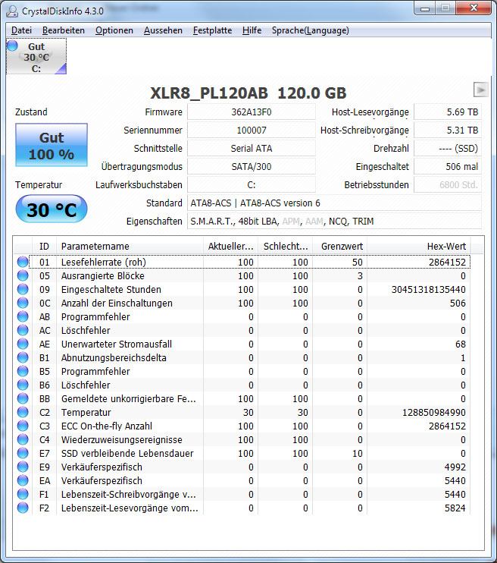
Task: Click the status orb in row AB
Action: [23, 316]
